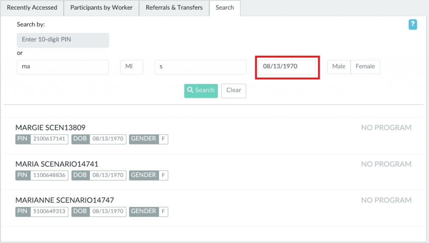Toggle the Female gender option
The height and width of the screenshot is (243, 429).
[365, 67]
